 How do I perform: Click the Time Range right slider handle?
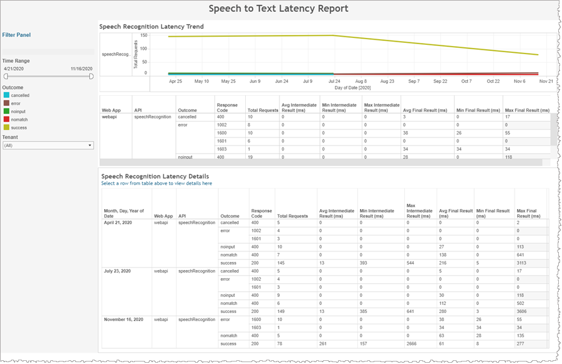tap(91, 76)
